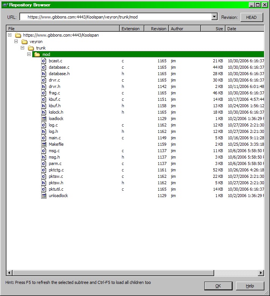Collapse the veyron tree node

16,42
